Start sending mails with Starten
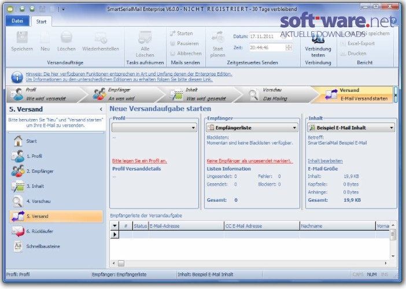Screen dimensions: 406x289 (x=182, y=34)
